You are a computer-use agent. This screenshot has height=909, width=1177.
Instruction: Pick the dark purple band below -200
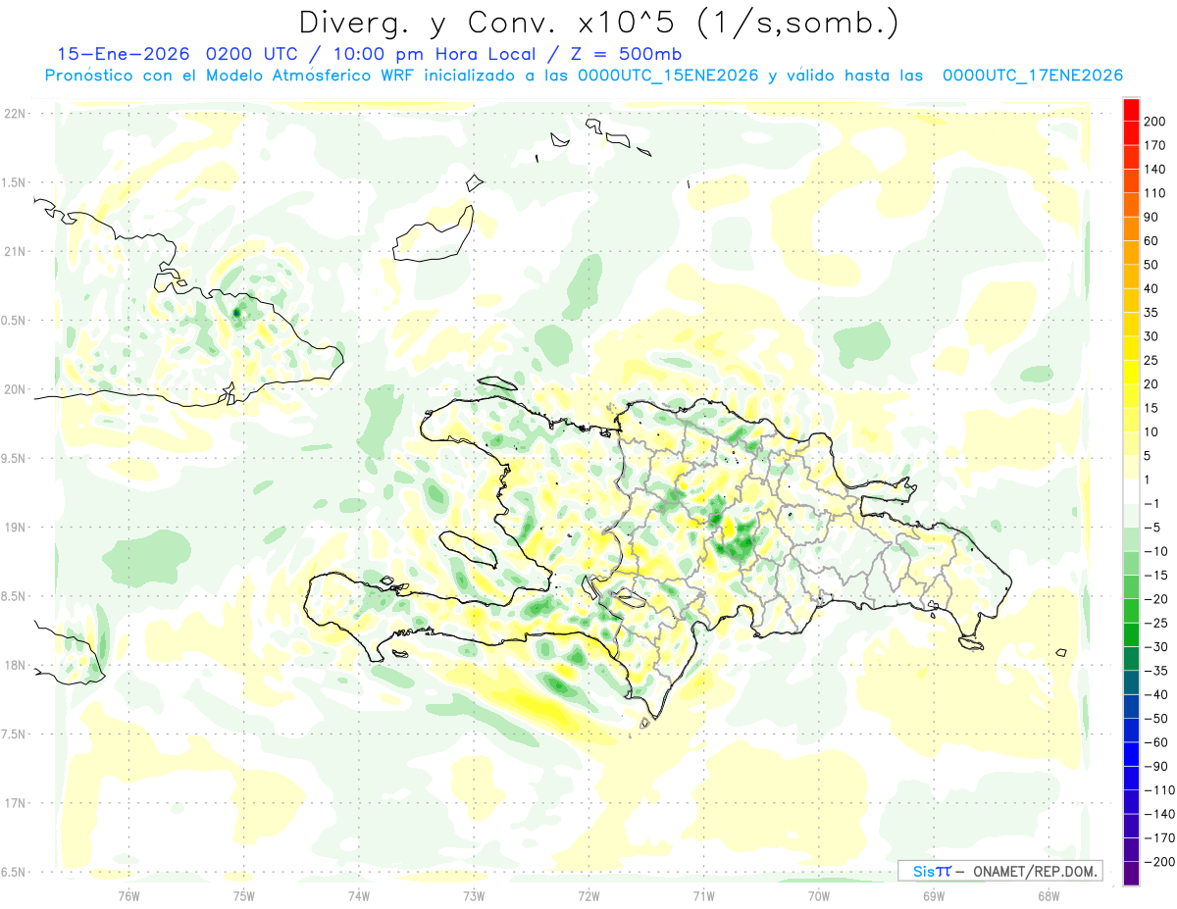tap(1132, 874)
